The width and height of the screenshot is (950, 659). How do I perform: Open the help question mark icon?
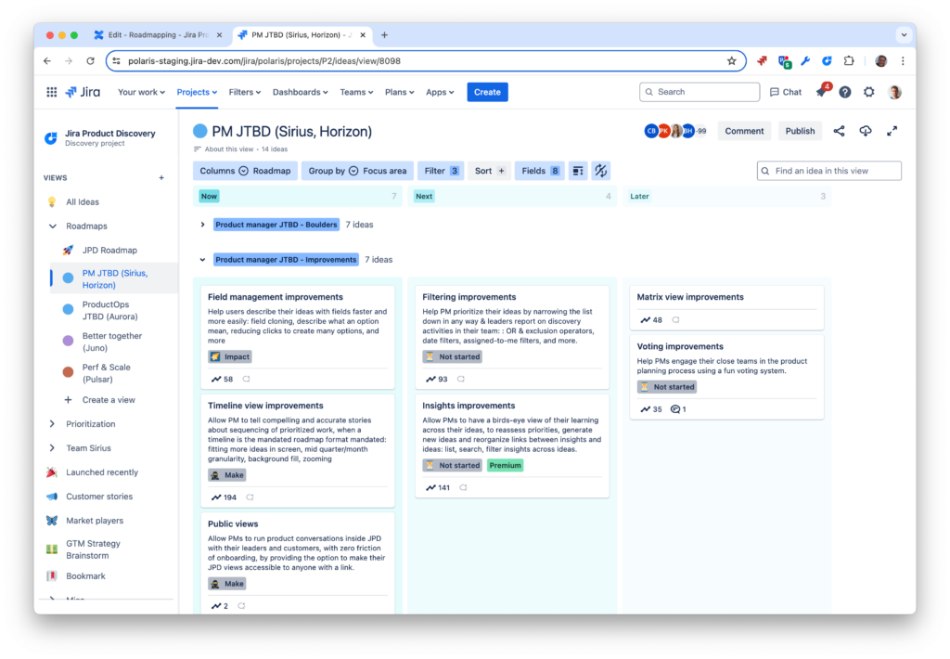click(844, 92)
